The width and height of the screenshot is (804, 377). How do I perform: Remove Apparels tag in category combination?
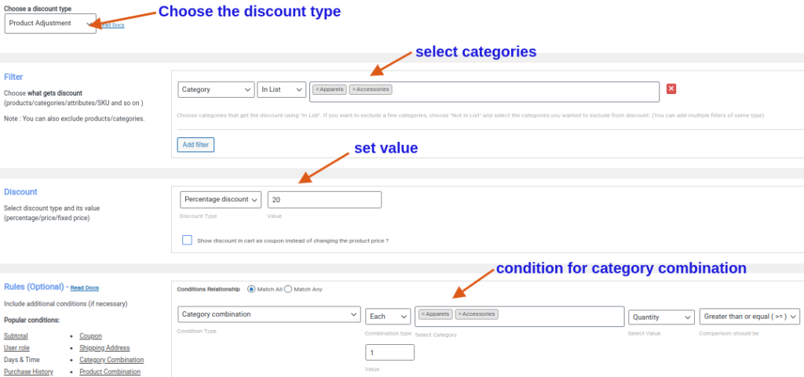pos(422,314)
